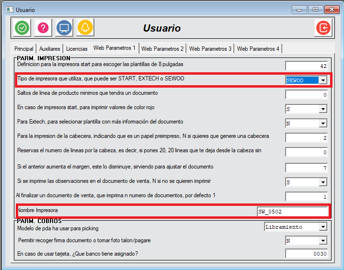Image resolution: width=344 pixels, height=270 pixels.
Task: Click the red exit icon
Action: coord(323,28)
